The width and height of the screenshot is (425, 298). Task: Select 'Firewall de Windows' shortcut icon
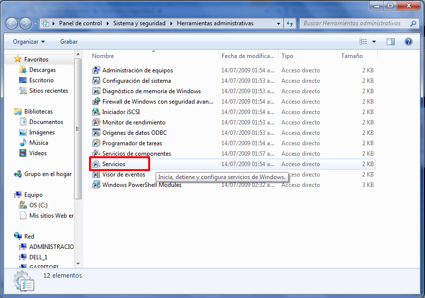click(96, 102)
